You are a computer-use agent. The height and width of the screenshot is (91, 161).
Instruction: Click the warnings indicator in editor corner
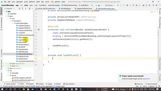click(x=152, y=12)
